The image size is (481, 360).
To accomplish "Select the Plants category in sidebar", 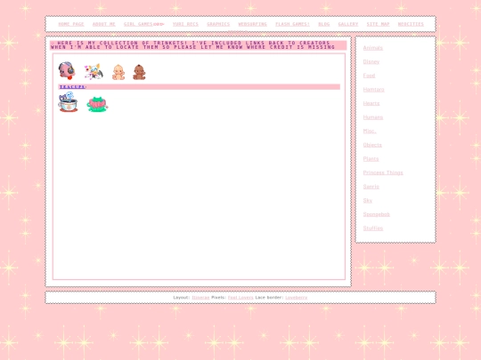I will [371, 159].
